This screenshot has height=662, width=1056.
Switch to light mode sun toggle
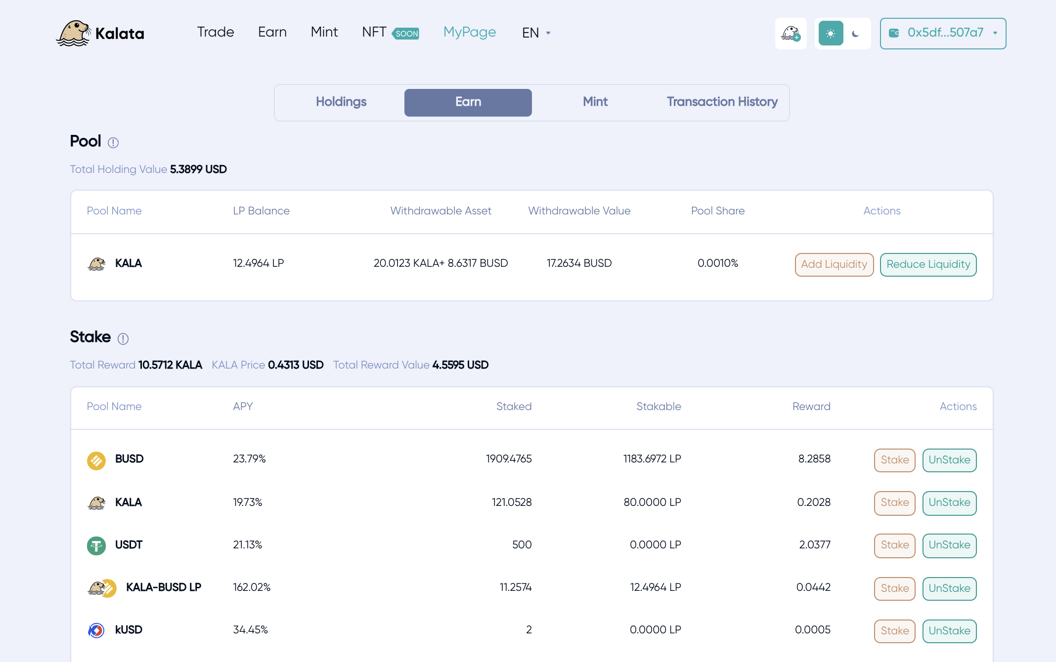click(x=831, y=34)
